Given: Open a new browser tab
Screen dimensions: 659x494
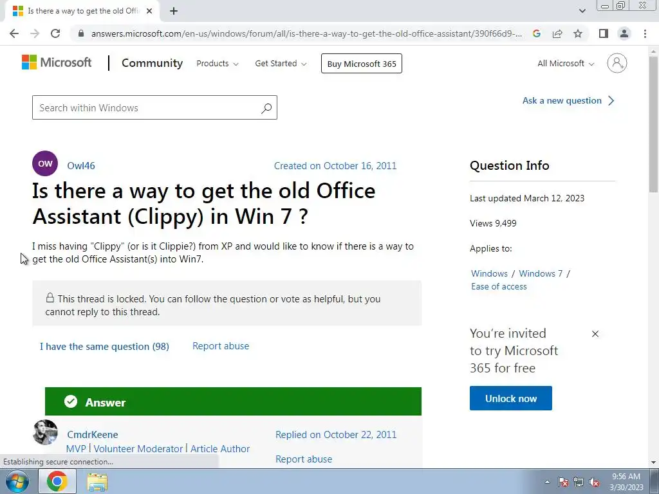Looking at the screenshot, I should coord(174,12).
